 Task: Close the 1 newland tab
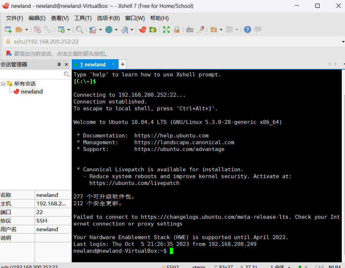113,64
